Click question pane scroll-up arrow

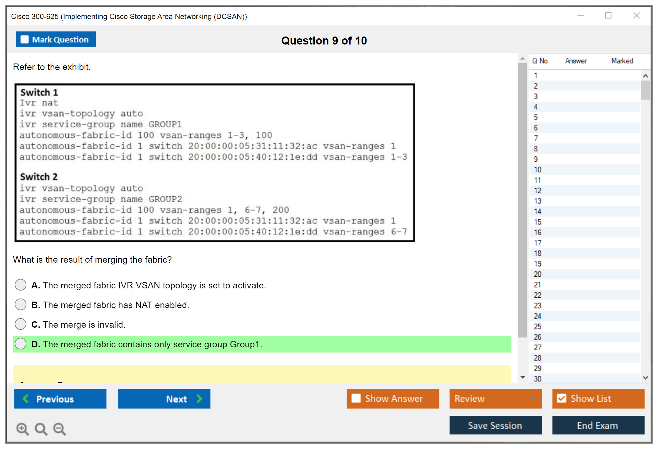point(523,58)
